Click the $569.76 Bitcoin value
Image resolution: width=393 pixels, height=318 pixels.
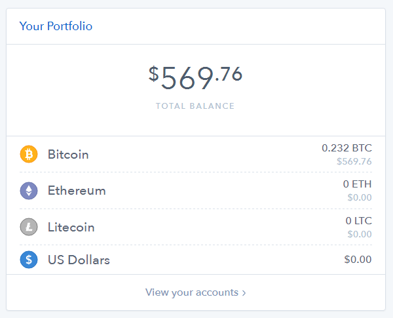(x=354, y=161)
